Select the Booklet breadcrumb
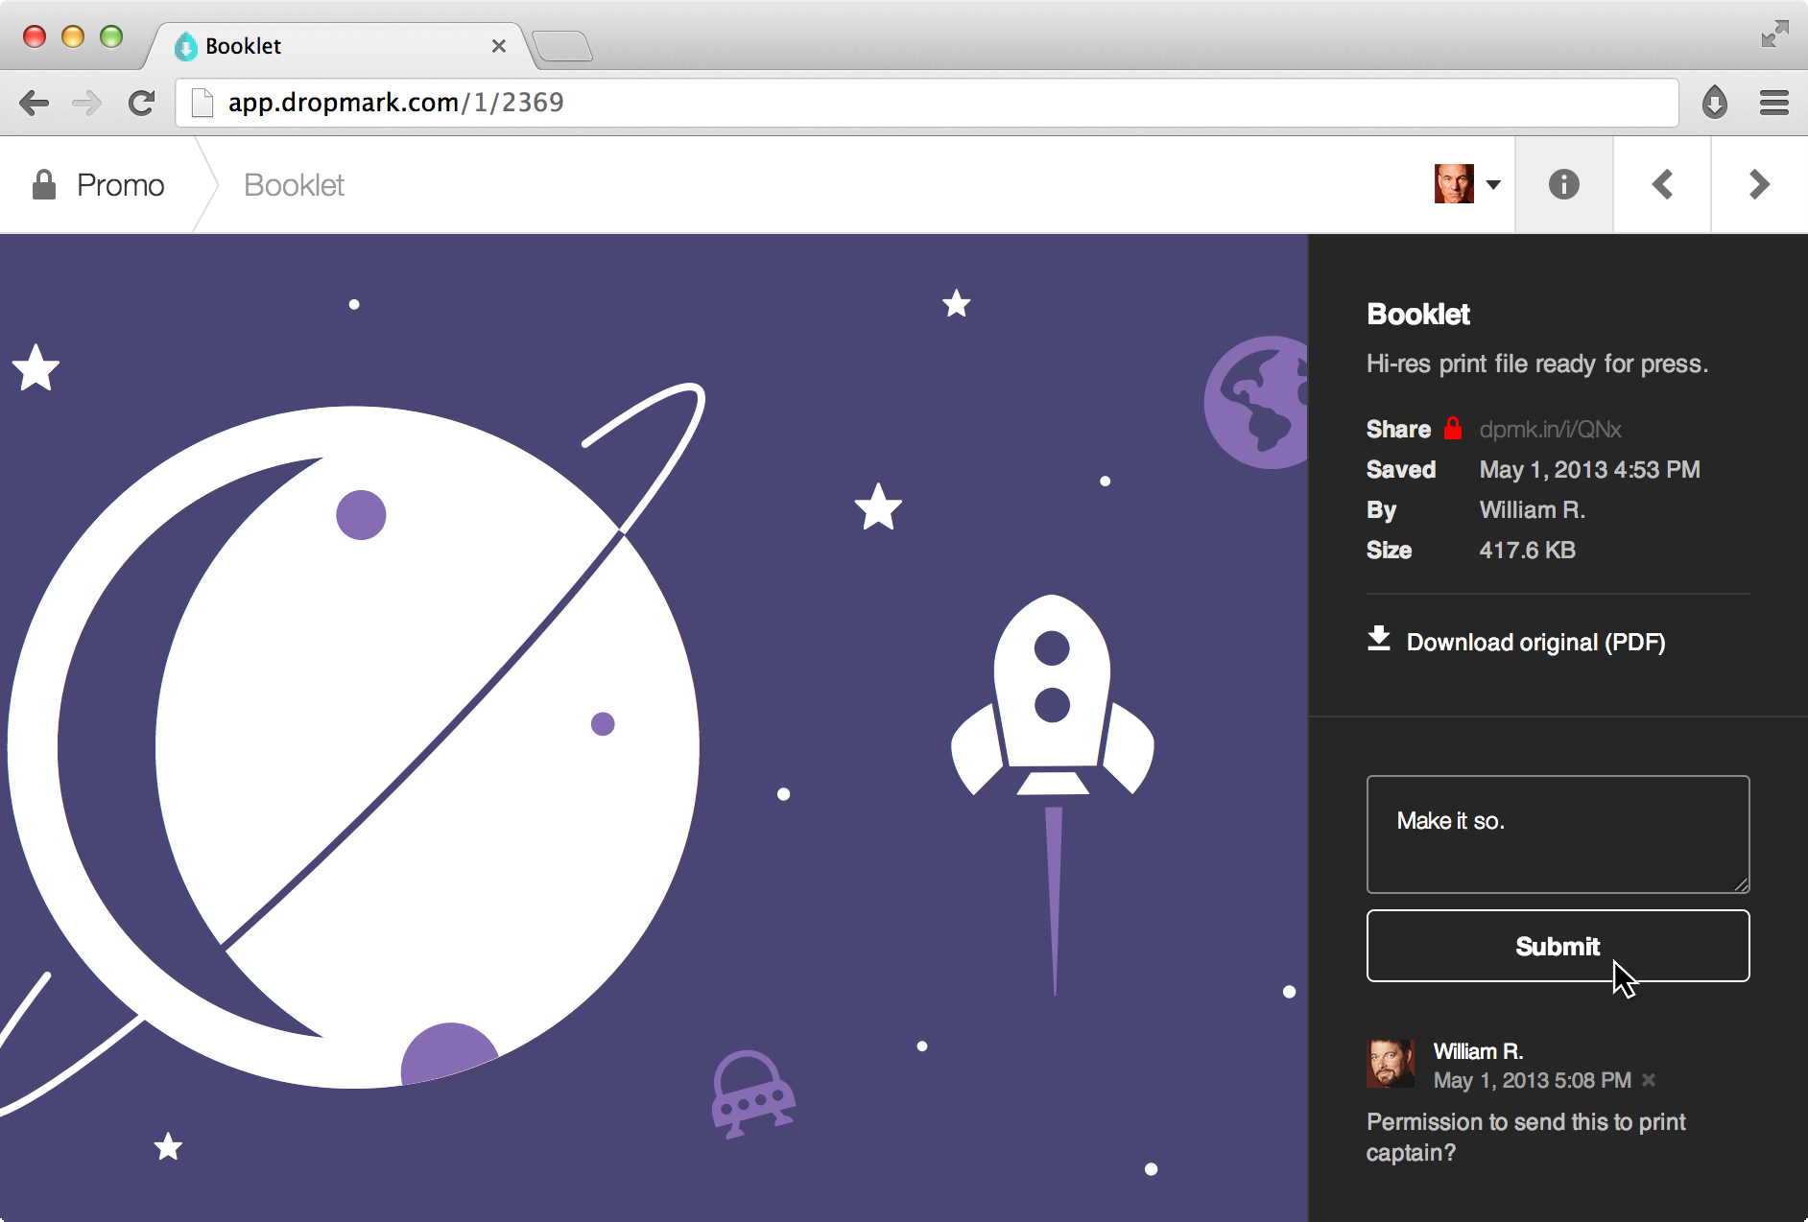 (x=294, y=185)
